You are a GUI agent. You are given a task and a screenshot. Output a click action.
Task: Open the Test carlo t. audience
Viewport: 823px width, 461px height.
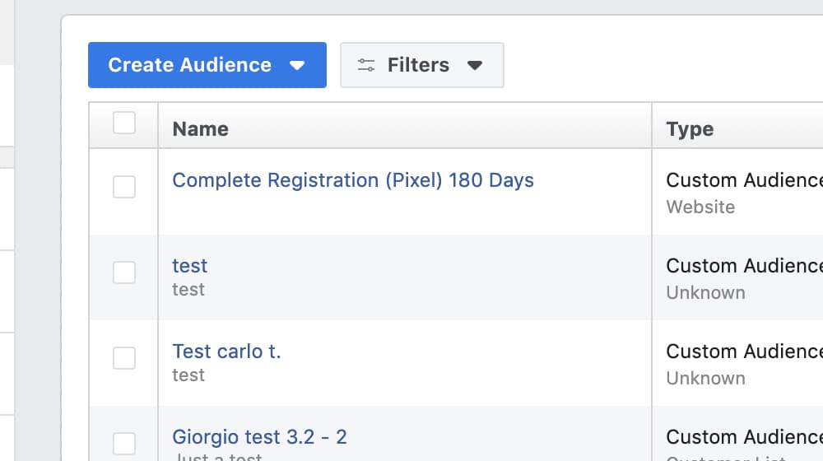226,352
